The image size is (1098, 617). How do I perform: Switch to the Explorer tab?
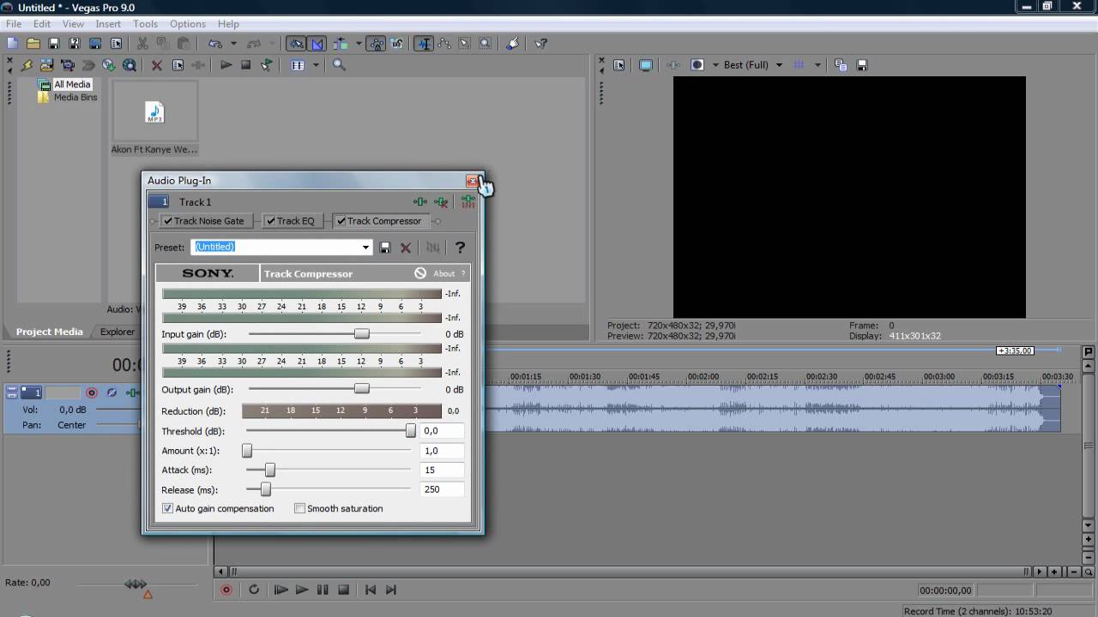[x=118, y=332]
